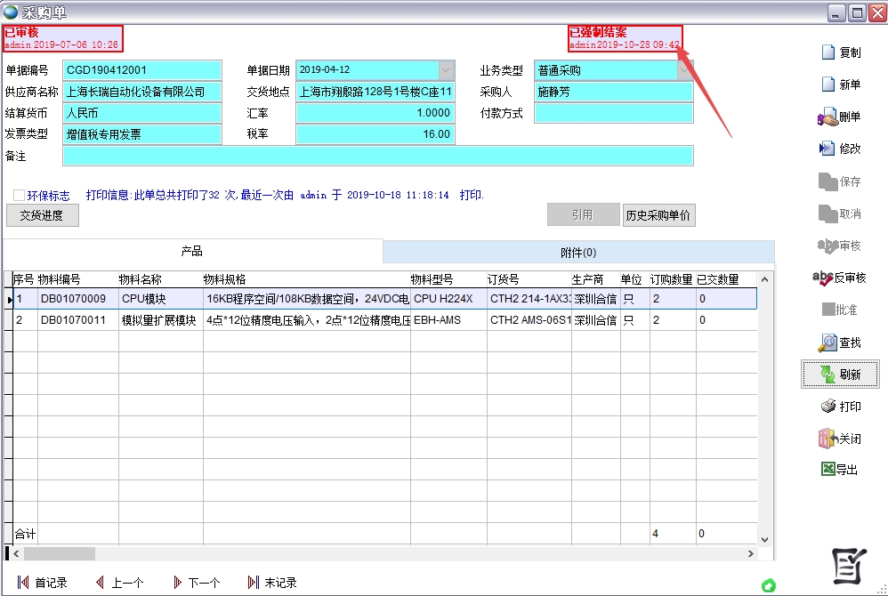Click the 交货进度 button
Viewport: 888px width, 596px height.
42,215
